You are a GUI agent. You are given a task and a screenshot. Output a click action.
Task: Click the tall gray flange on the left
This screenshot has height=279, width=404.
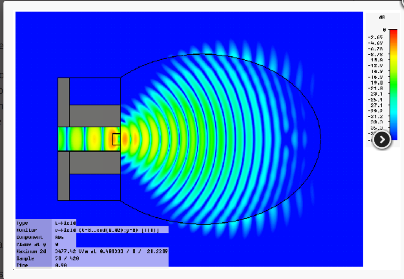coord(63,103)
